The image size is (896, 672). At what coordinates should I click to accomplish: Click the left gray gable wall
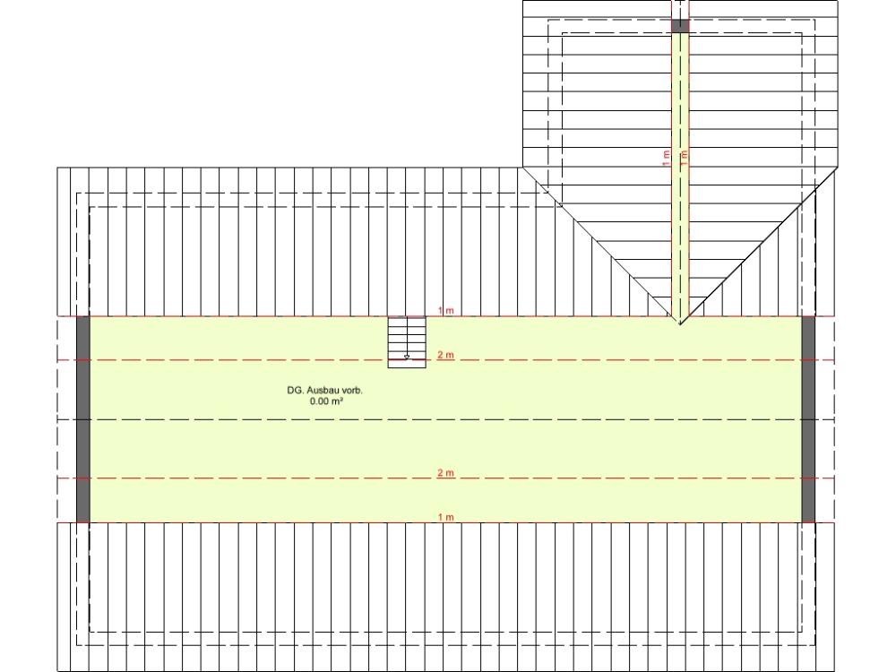click(x=83, y=418)
